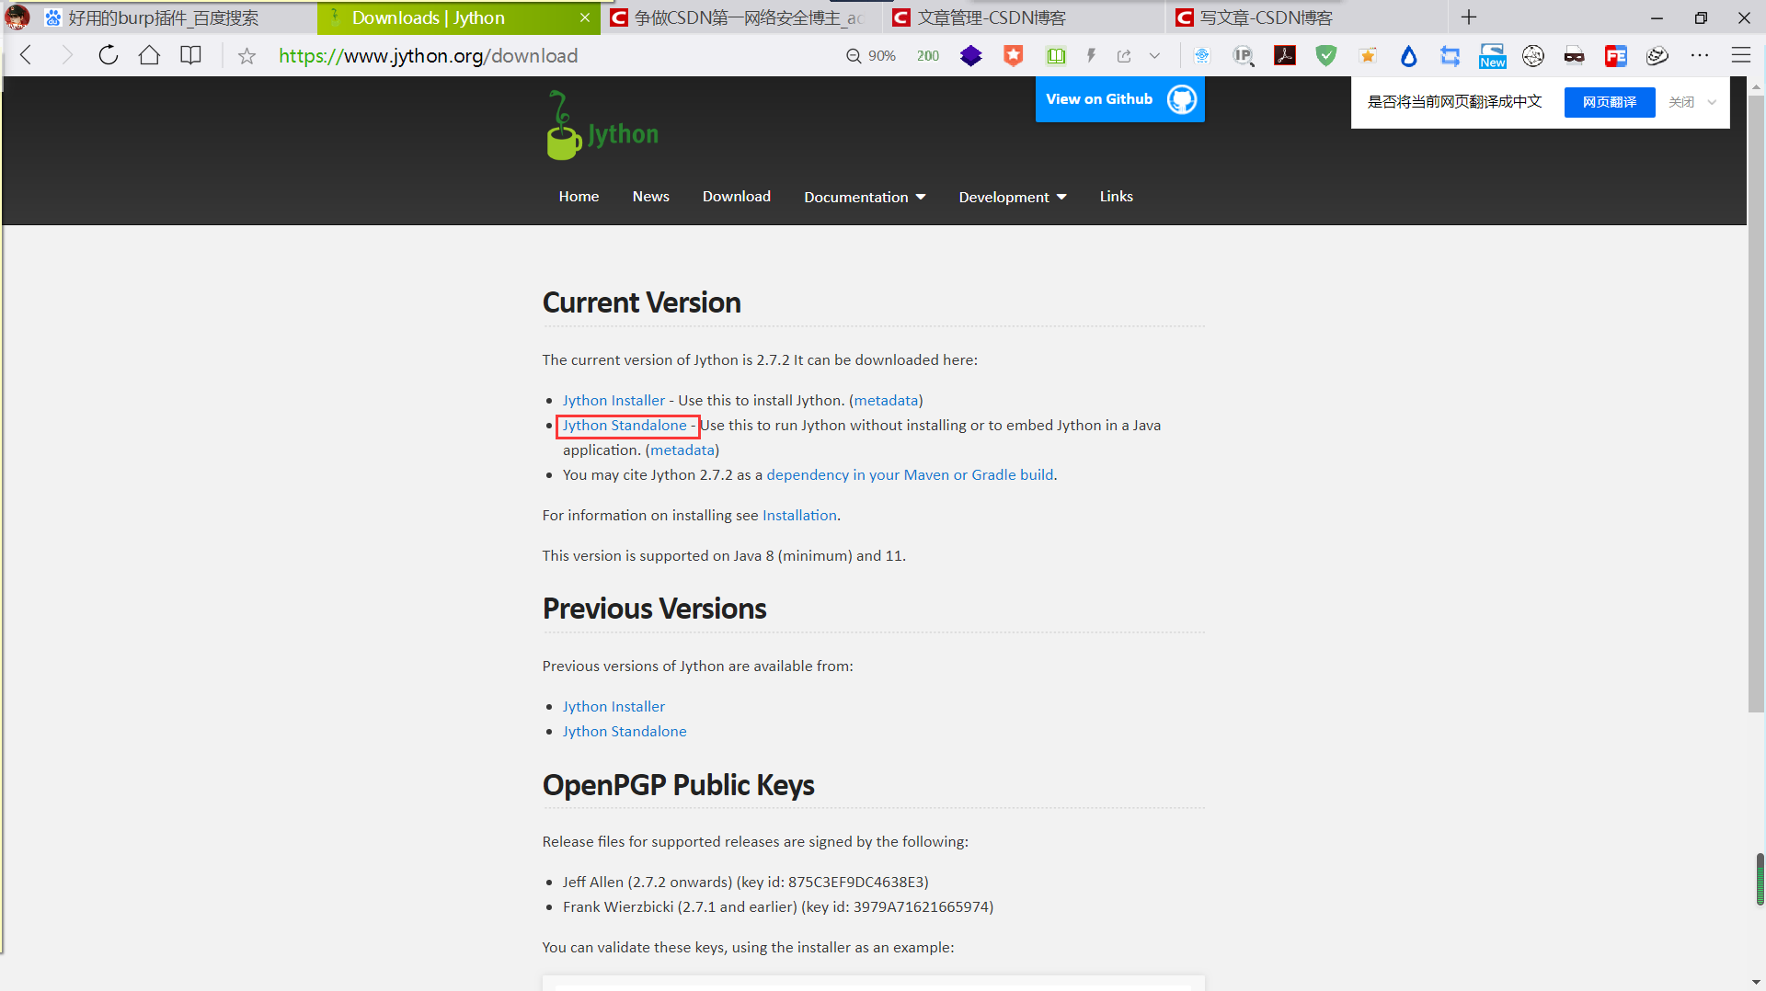Click the helmet-shaped extension icon
The width and height of the screenshot is (1766, 991).
pyautogui.click(x=1657, y=56)
